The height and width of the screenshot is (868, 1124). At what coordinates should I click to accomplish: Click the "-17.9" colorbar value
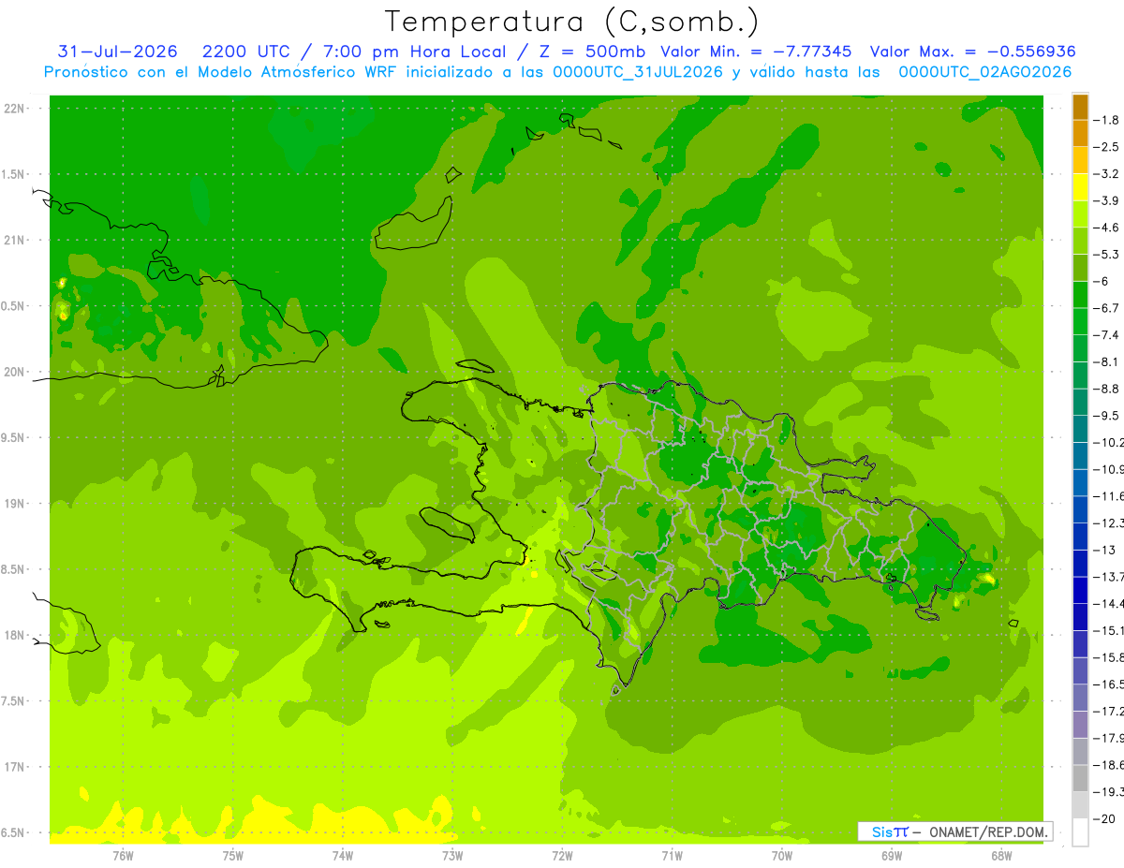pyautogui.click(x=1109, y=738)
